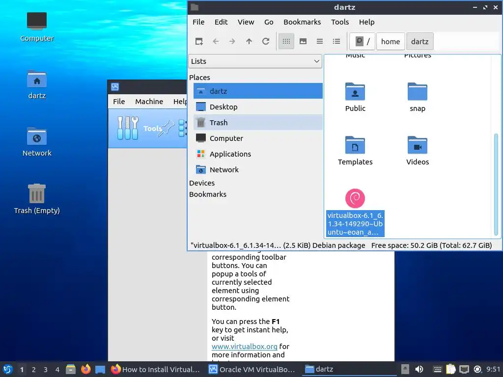
Task: Switch to Firefox How to Install task
Action: point(156,369)
